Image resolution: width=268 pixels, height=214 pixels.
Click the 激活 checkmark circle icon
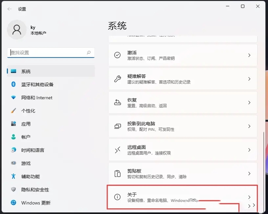[x=117, y=55]
